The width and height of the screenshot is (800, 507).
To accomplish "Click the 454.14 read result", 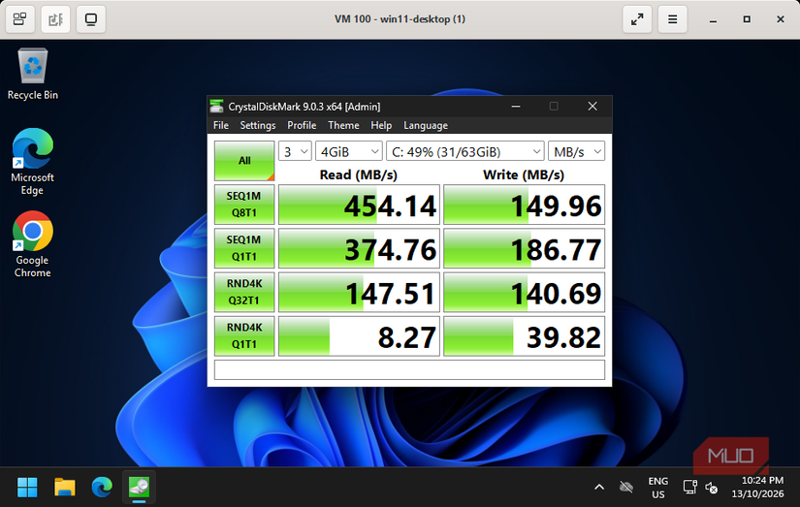I will (x=359, y=205).
